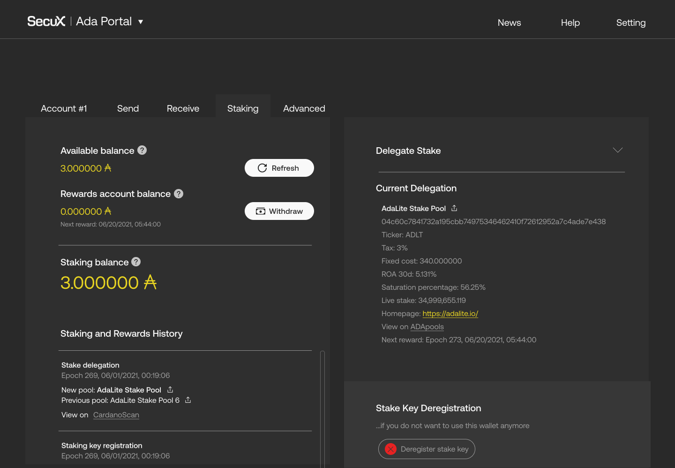Click the Deregister stake key button
This screenshot has height=468, width=675.
(427, 449)
